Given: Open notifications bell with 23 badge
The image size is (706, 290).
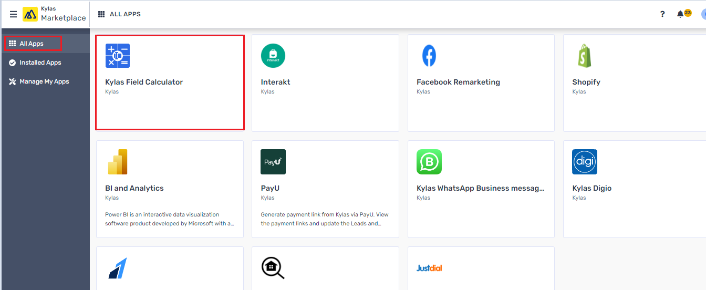Looking at the screenshot, I should coord(681,14).
